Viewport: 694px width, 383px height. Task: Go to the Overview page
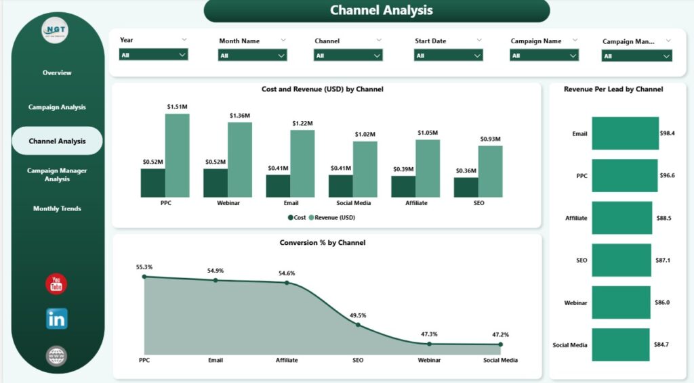pyautogui.click(x=57, y=73)
